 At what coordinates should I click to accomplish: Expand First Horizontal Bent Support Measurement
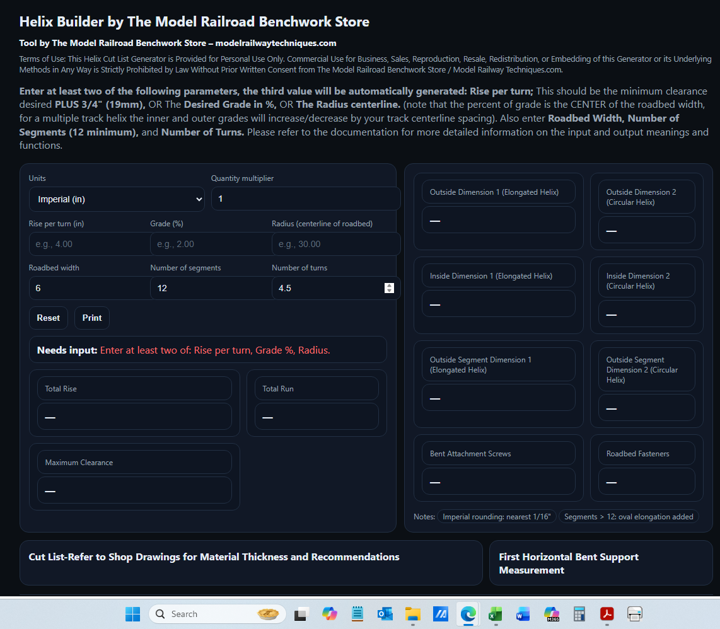point(600,563)
